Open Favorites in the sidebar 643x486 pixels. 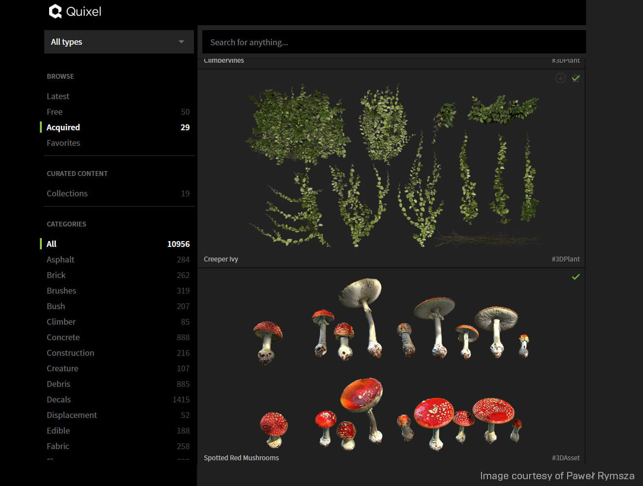pos(63,143)
